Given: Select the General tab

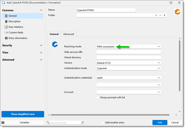Looking at the screenshot, I should (54, 34).
